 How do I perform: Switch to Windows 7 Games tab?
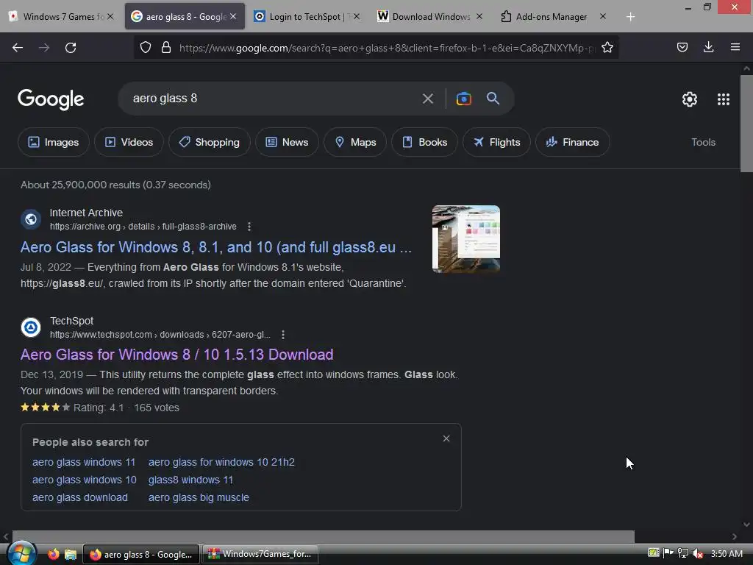62,16
